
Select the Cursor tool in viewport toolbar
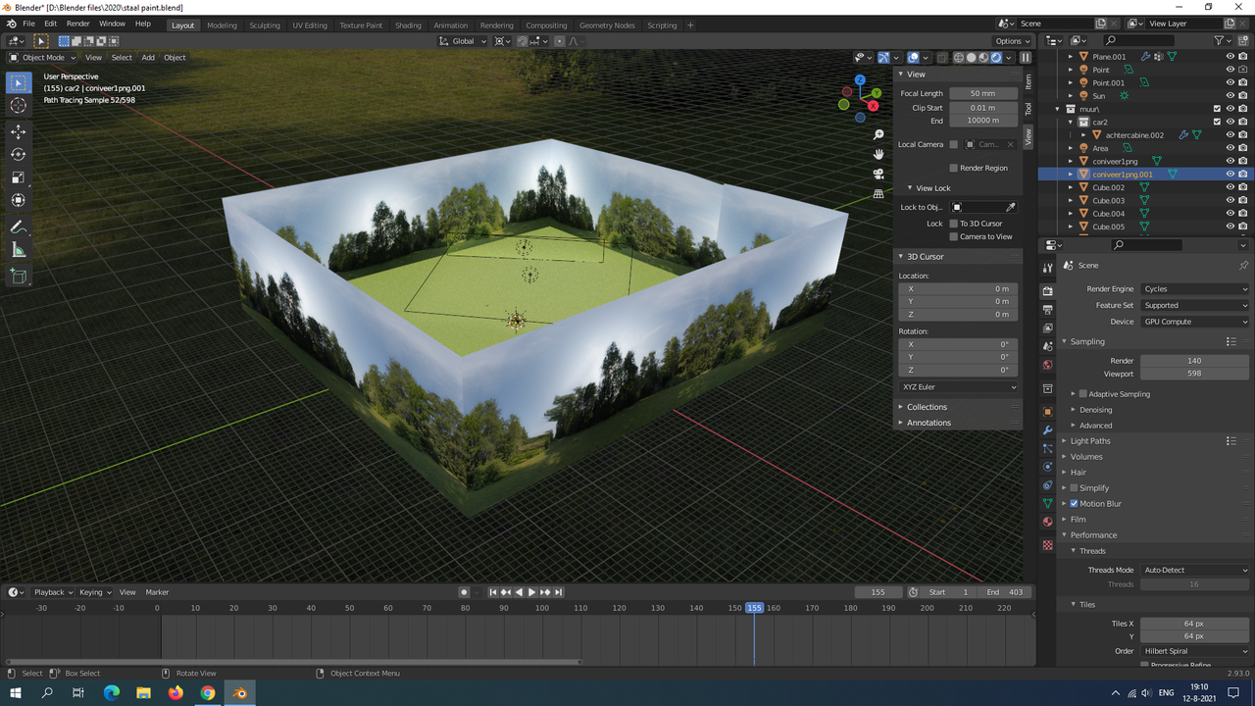(19, 106)
